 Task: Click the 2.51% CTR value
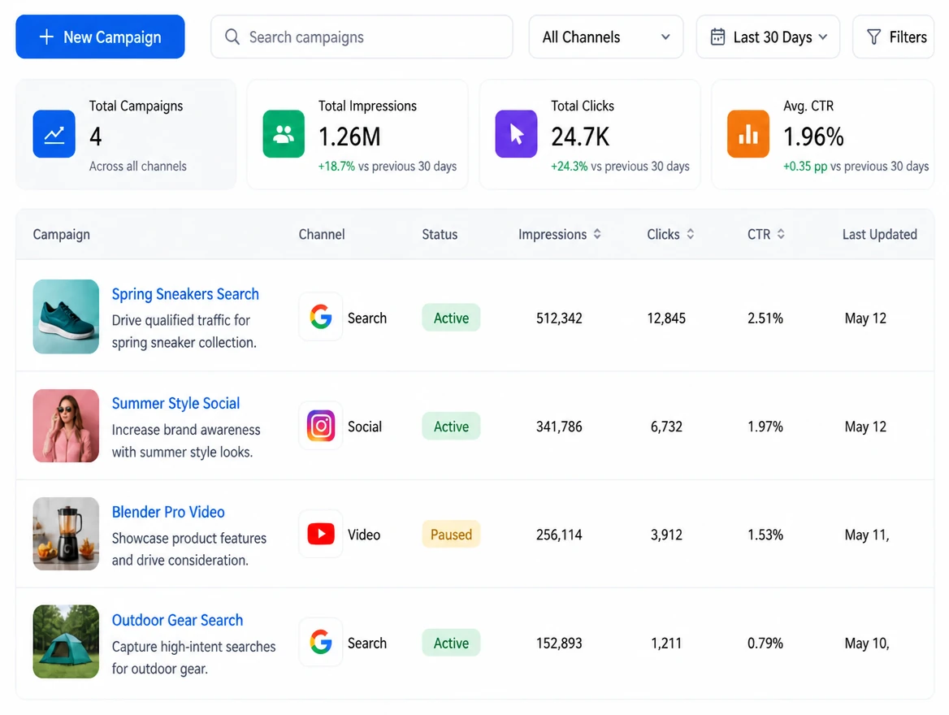(x=765, y=318)
